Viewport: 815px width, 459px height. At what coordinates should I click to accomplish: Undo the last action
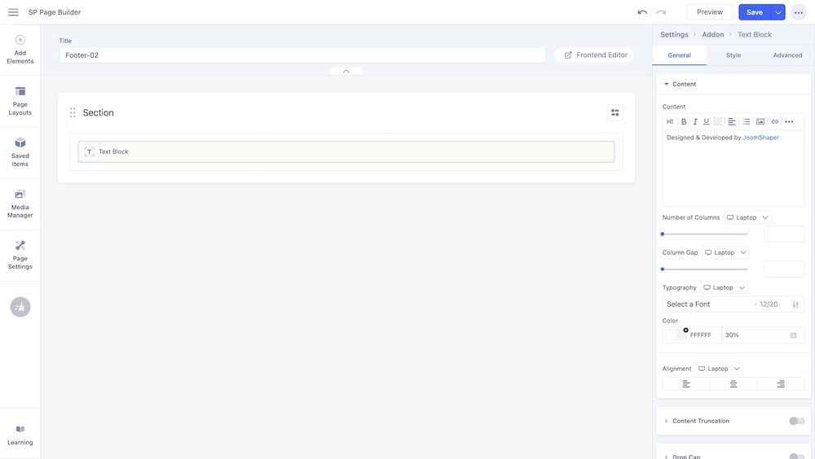[x=642, y=12]
